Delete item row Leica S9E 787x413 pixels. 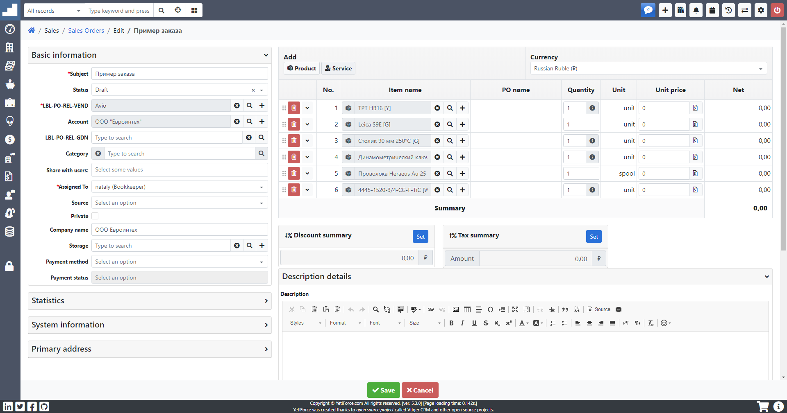(294, 124)
